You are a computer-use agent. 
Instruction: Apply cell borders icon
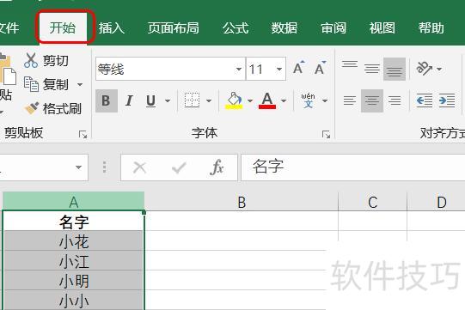pyautogui.click(x=192, y=100)
